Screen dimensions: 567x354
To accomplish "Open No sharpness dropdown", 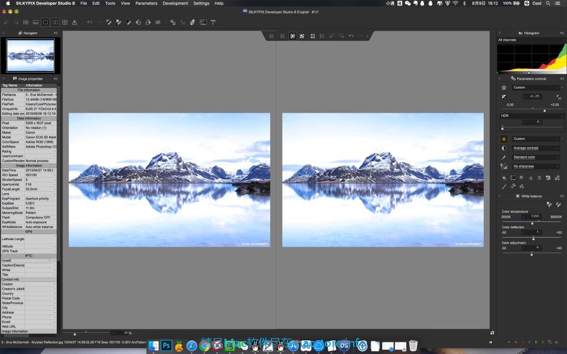I will point(536,166).
